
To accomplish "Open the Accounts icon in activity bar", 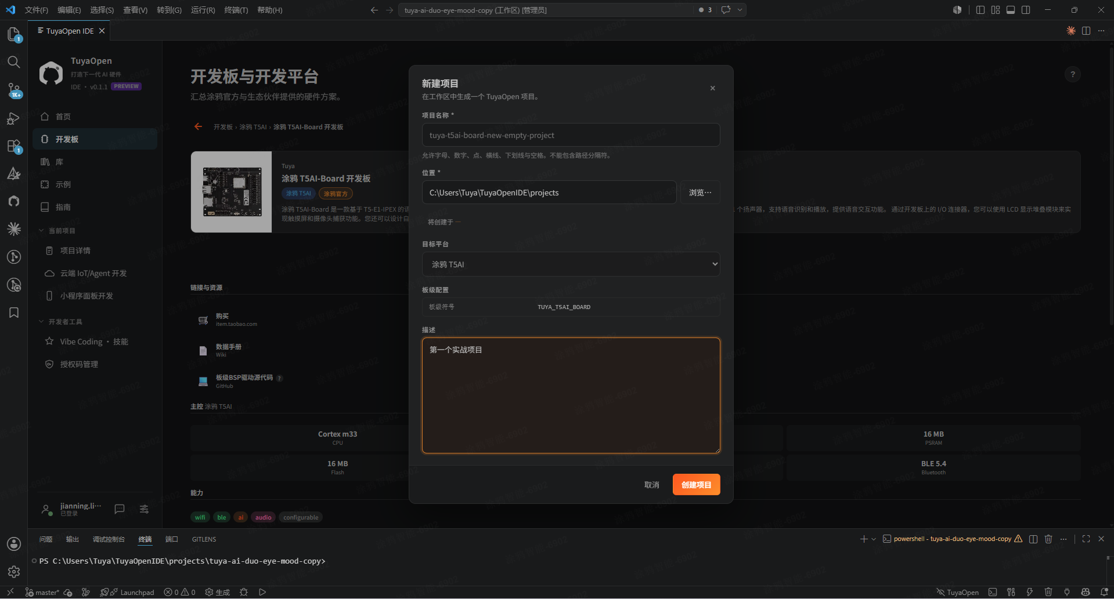I will 14,543.
